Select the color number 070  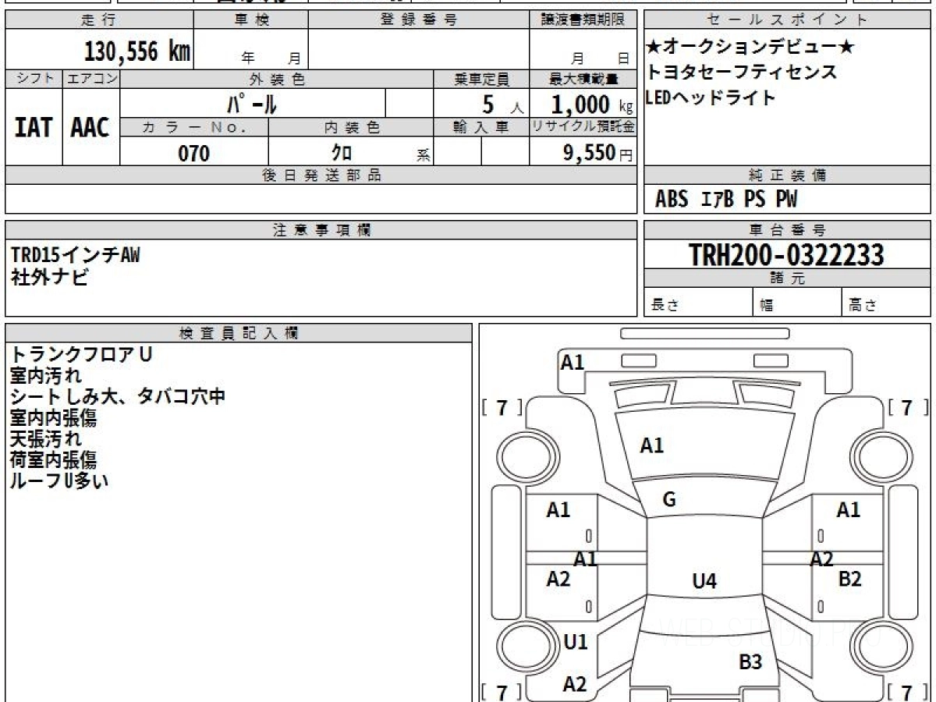coord(194,154)
